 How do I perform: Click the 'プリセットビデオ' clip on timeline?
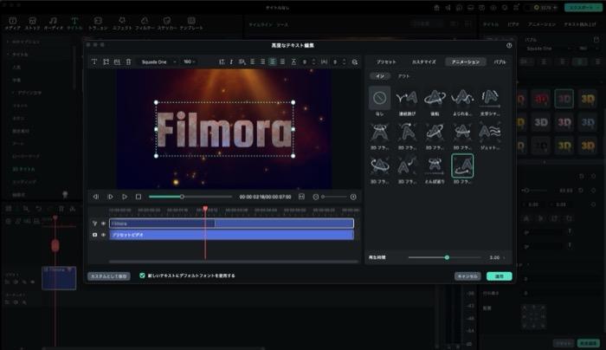coord(231,235)
